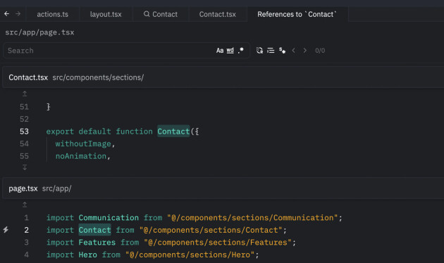The width and height of the screenshot is (444, 263).
Task: Click "@/components/sections/Hero" string
Action: pyautogui.click(x=190, y=255)
